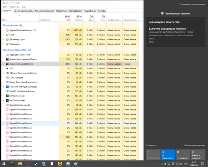Open File Explorer from the taskbar
The height and width of the screenshot is (167, 208).
pyautogui.click(x=20, y=164)
